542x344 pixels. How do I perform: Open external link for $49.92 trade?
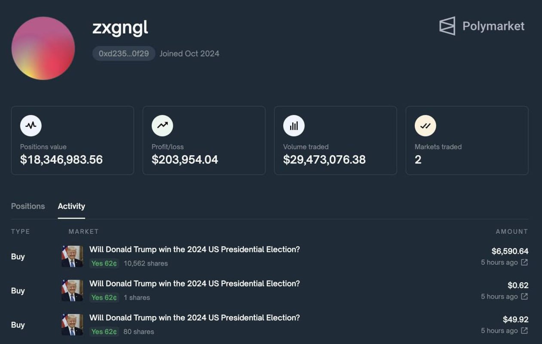click(x=524, y=331)
